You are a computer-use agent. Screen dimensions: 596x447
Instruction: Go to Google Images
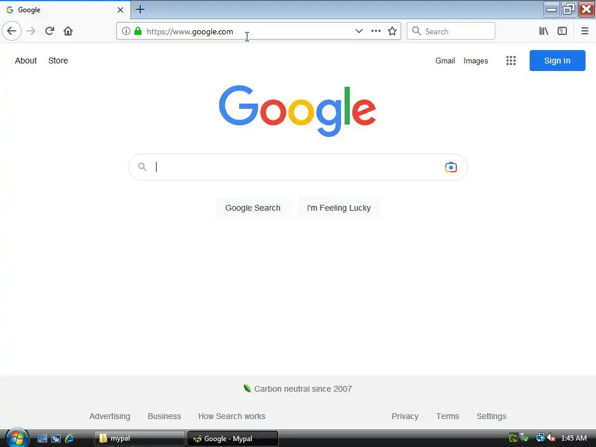pyautogui.click(x=476, y=61)
